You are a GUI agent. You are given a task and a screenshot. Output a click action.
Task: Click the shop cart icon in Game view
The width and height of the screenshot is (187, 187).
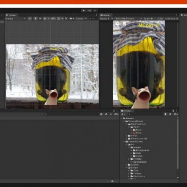pos(125,24)
